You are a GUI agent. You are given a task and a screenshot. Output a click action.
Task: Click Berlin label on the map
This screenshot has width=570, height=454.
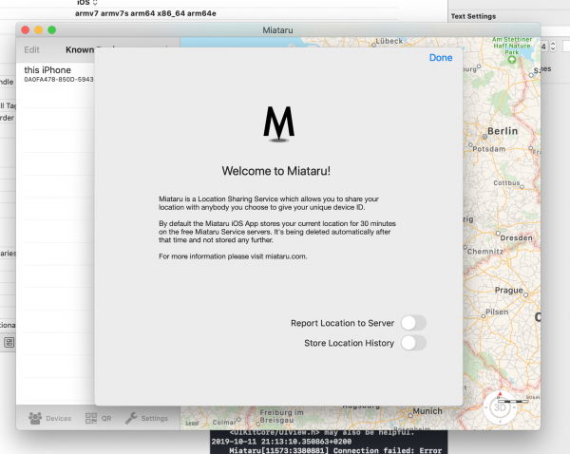click(502, 131)
